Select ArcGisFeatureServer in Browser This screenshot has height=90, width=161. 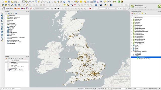[15, 42]
